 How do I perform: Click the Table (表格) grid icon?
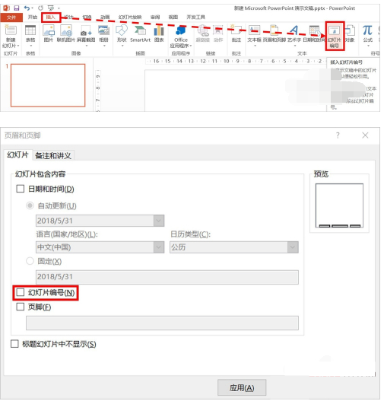coord(30,30)
